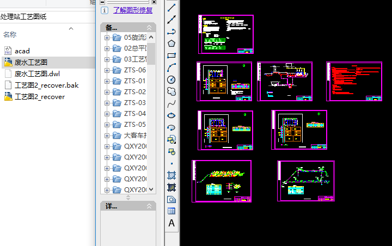Expand the ZTS-04 tree node
This screenshot has width=392, height=246.
point(107,114)
